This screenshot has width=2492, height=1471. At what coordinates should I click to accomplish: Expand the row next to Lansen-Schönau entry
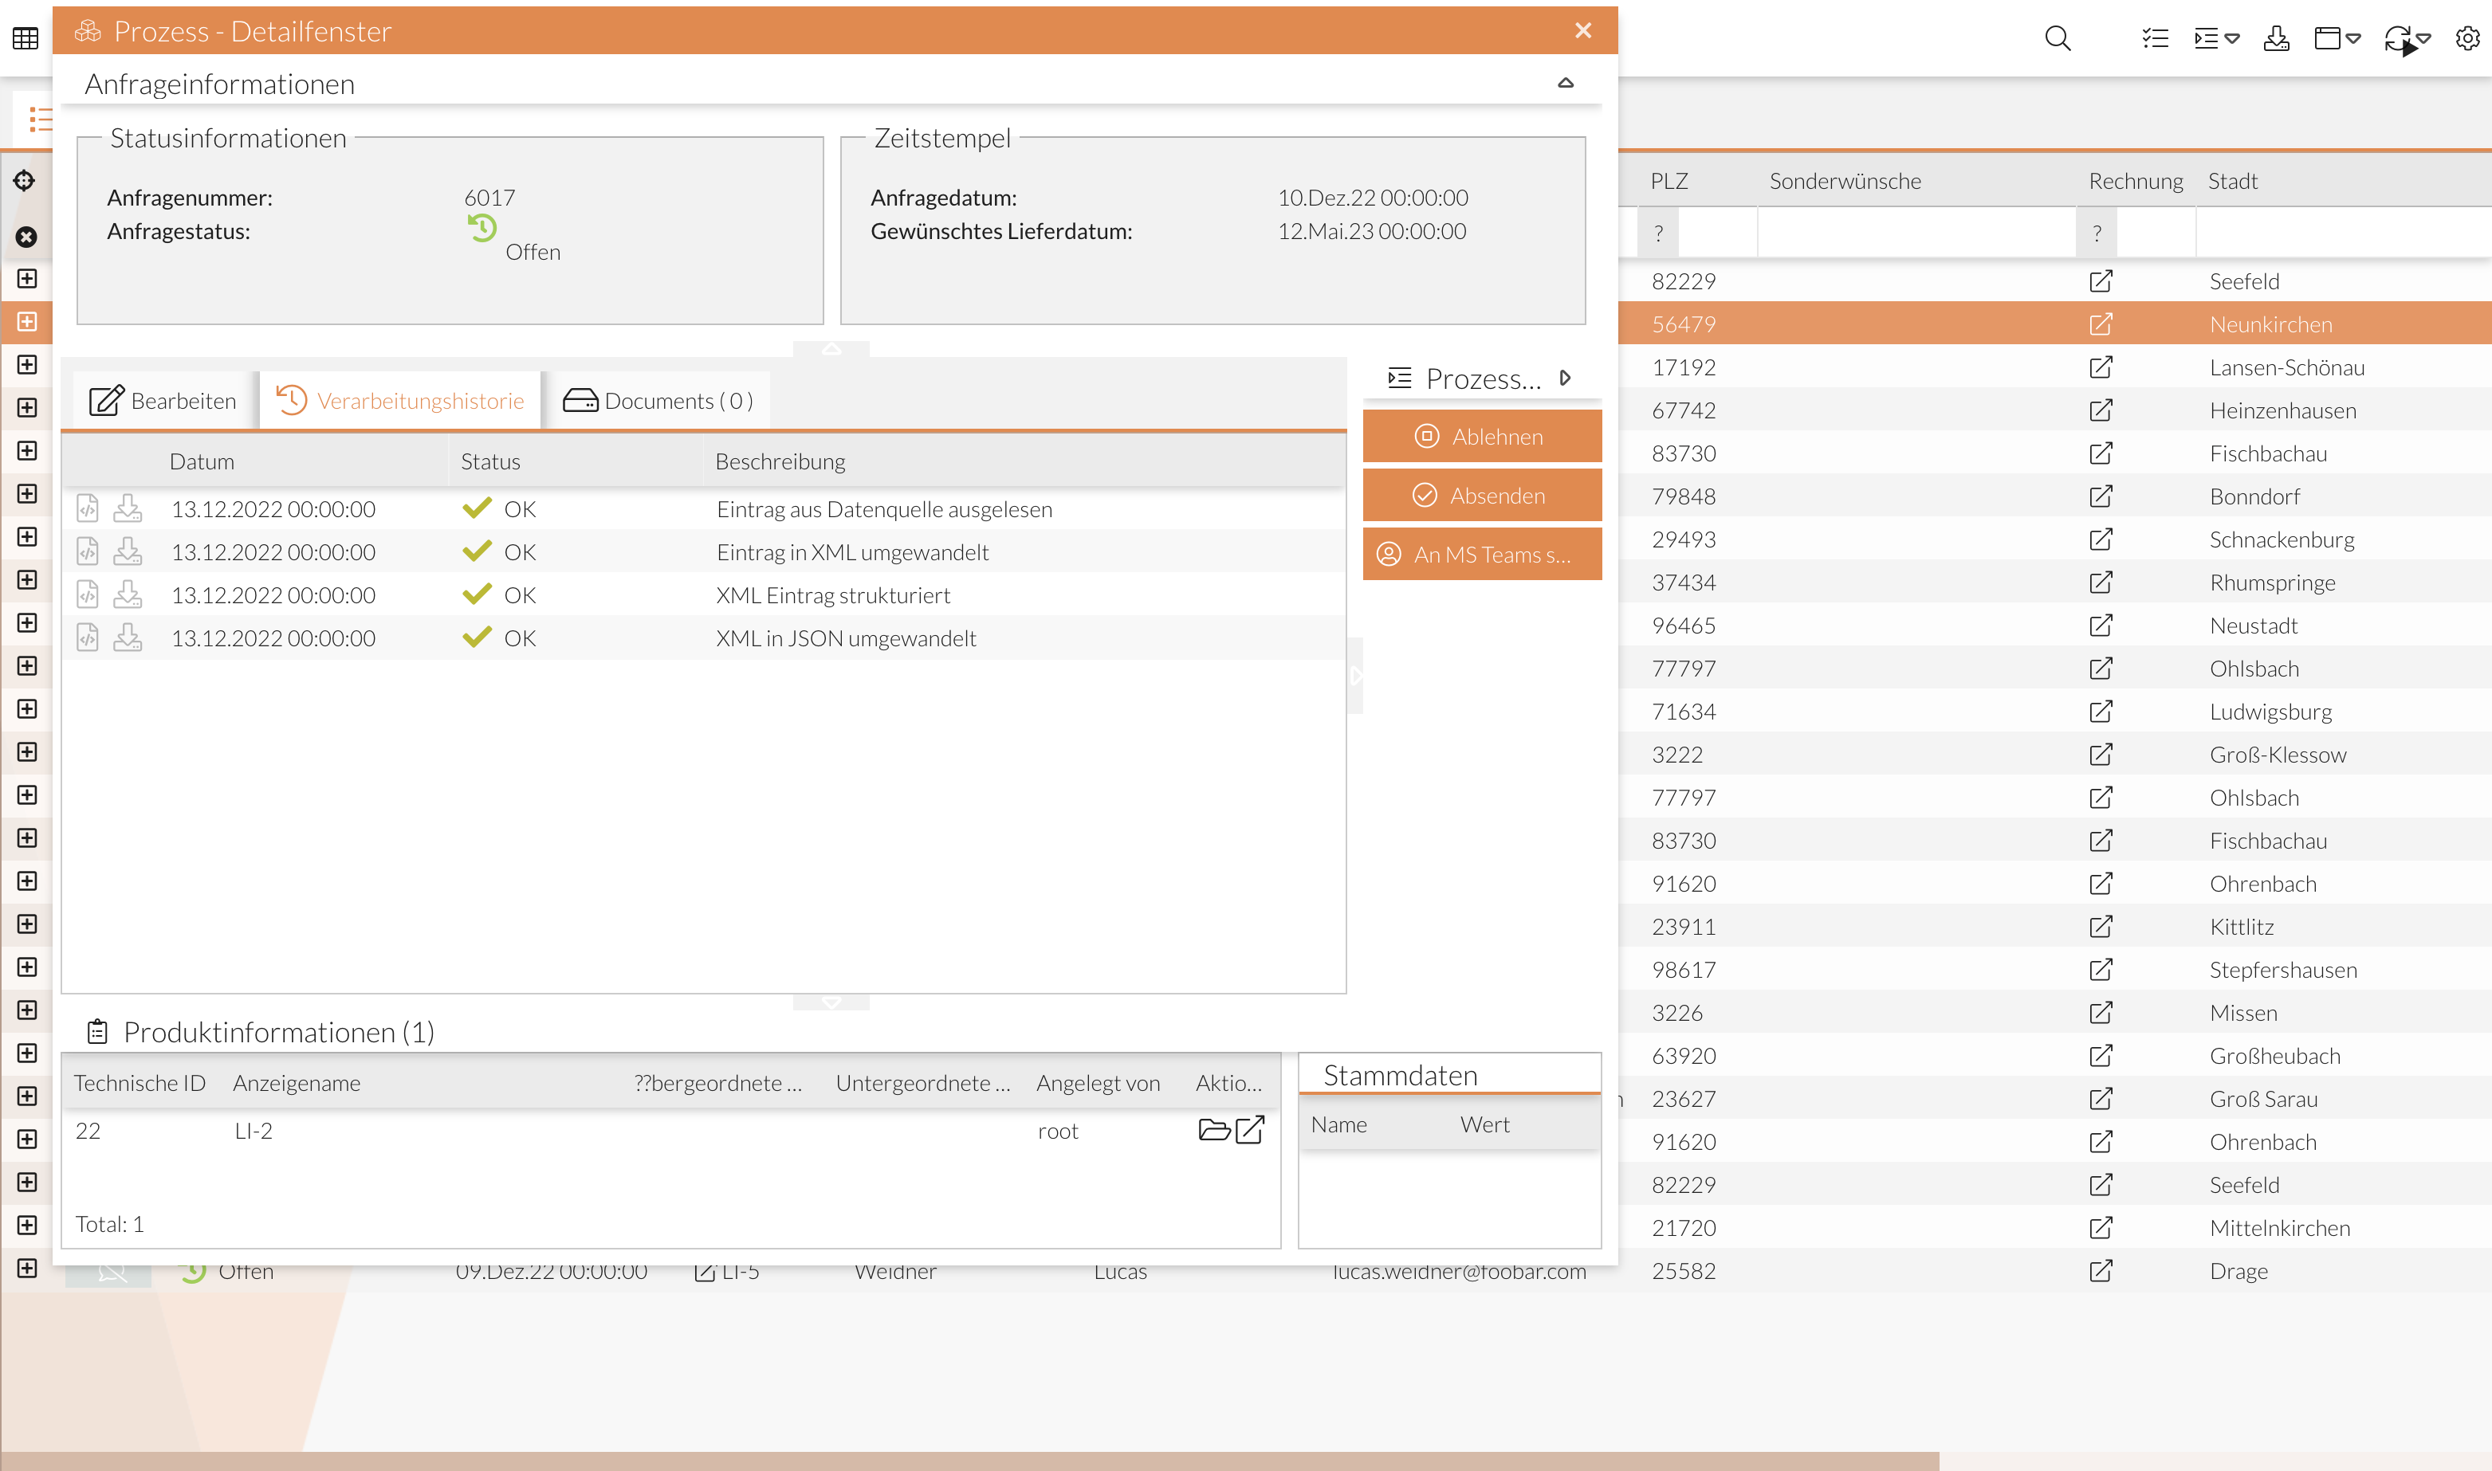click(x=27, y=365)
